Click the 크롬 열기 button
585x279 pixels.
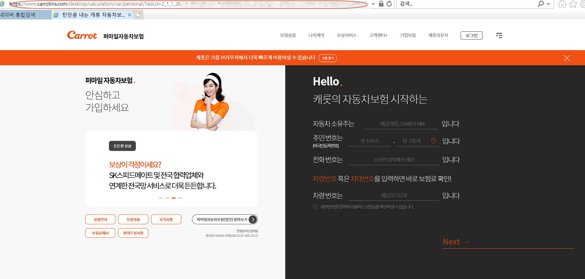coord(328,58)
